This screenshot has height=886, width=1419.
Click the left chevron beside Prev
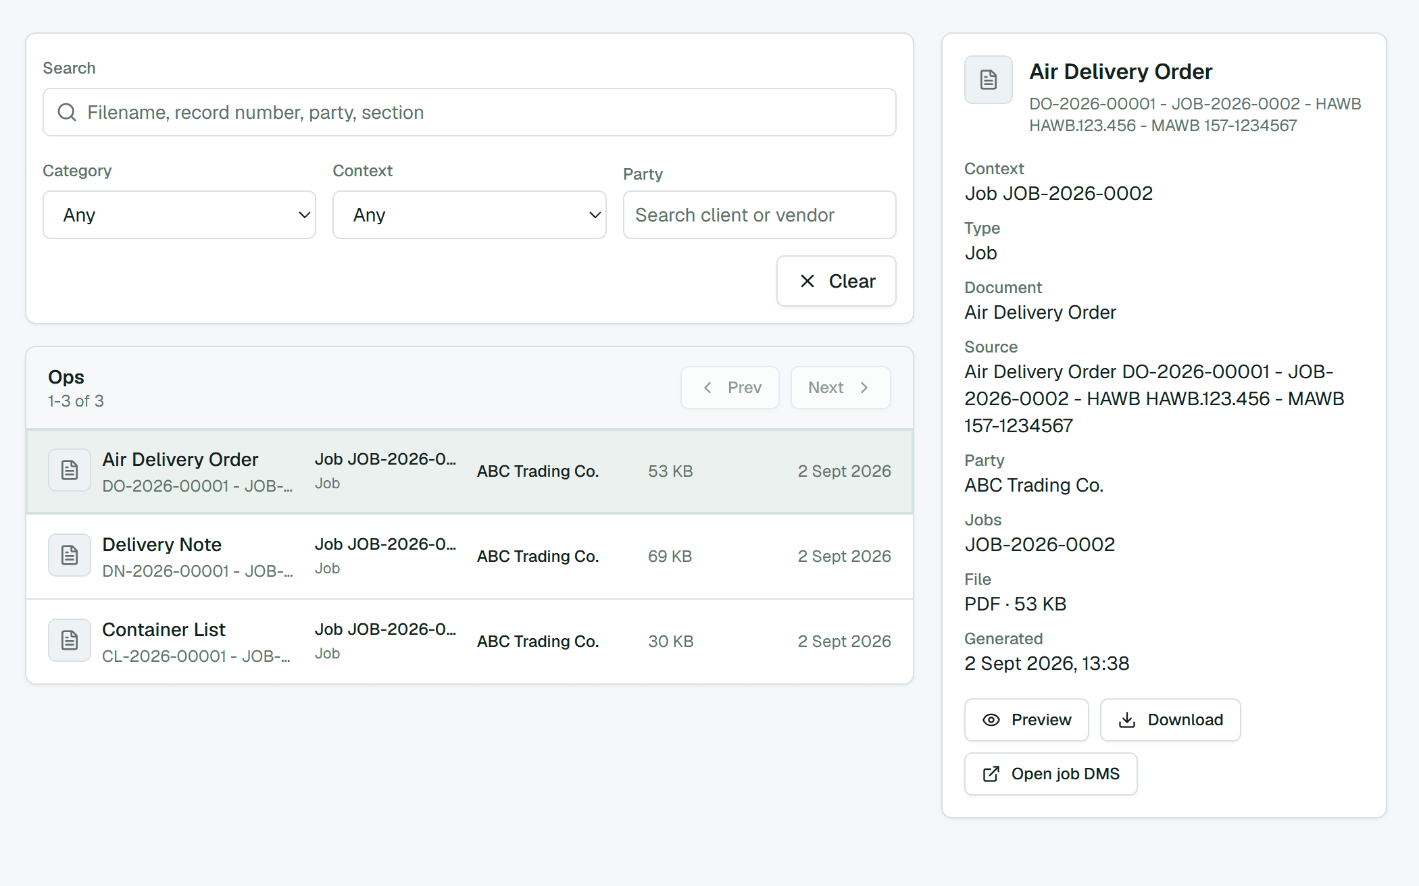pyautogui.click(x=707, y=388)
